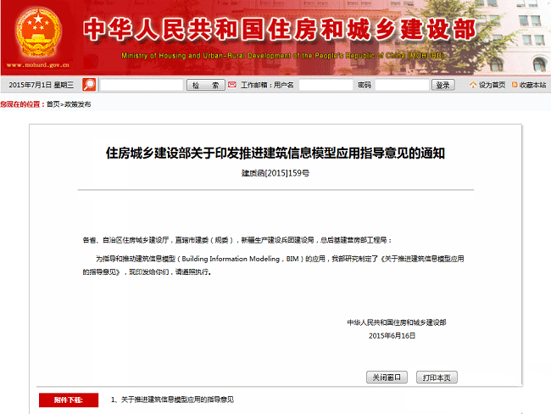Click the red mail envelope icon
The width and height of the screenshot is (551, 414).
pos(232,85)
